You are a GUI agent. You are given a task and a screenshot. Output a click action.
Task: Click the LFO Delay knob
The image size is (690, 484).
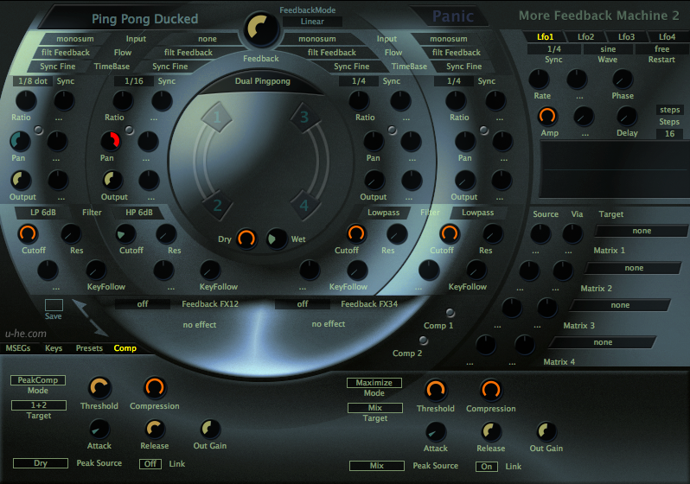tap(627, 117)
